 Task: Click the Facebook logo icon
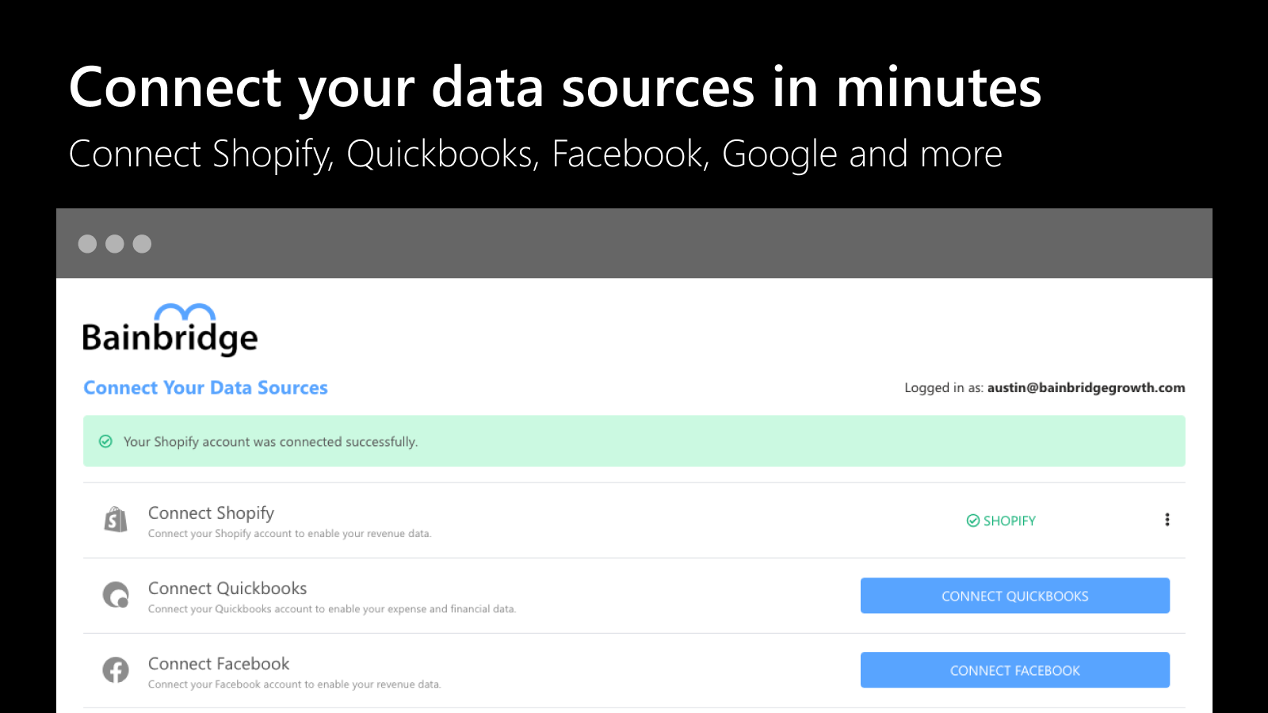click(x=116, y=670)
